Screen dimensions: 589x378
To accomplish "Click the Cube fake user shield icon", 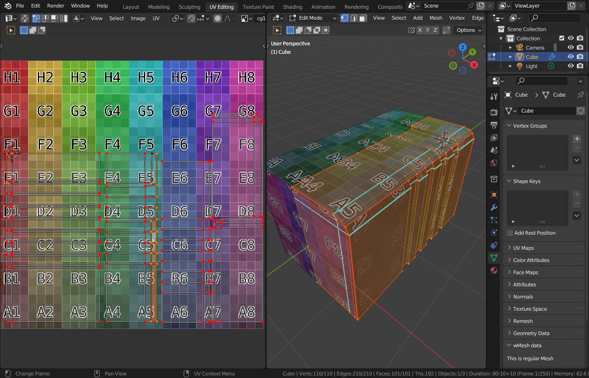I will (581, 111).
